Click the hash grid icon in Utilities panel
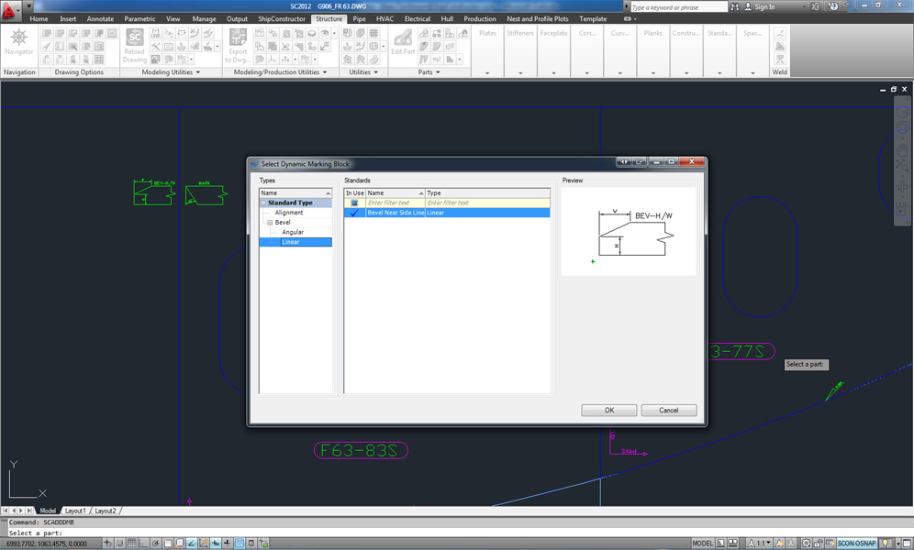This screenshot has height=550, width=914. click(x=373, y=33)
